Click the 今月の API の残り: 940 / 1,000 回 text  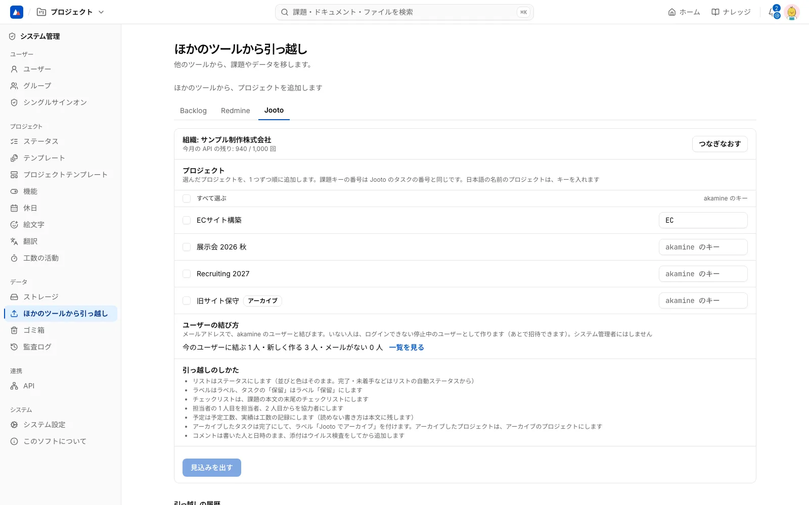click(x=229, y=149)
